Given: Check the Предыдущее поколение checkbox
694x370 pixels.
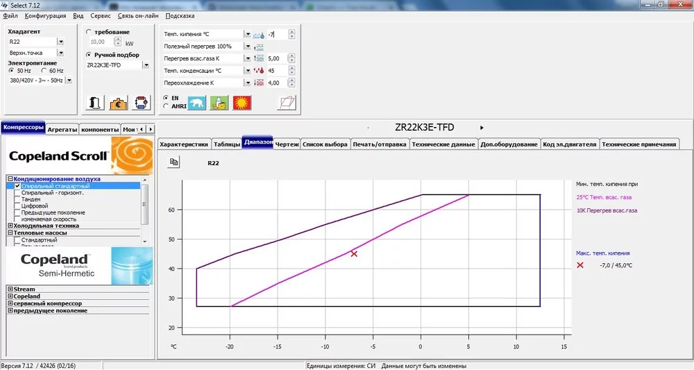Looking at the screenshot, I should (17, 213).
